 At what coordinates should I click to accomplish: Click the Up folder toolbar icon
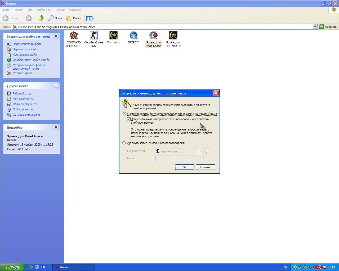[41, 18]
